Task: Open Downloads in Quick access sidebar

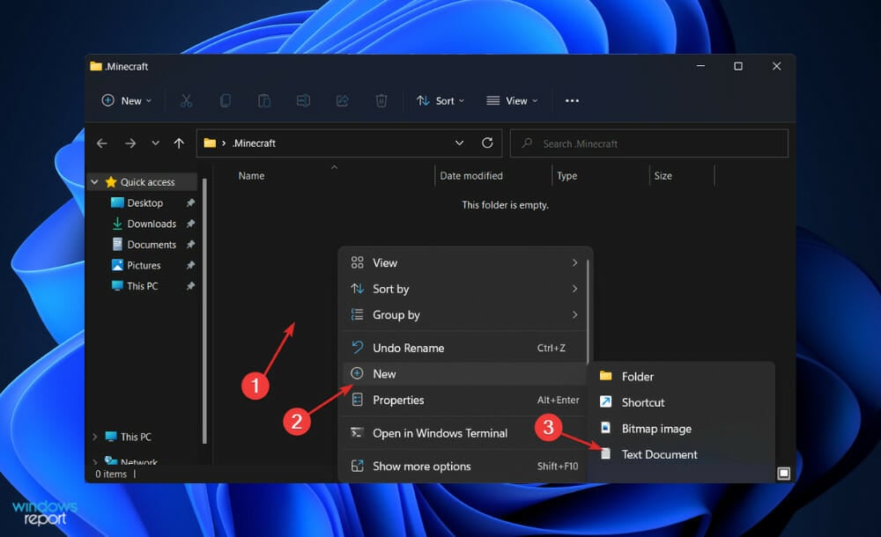Action: [x=152, y=224]
